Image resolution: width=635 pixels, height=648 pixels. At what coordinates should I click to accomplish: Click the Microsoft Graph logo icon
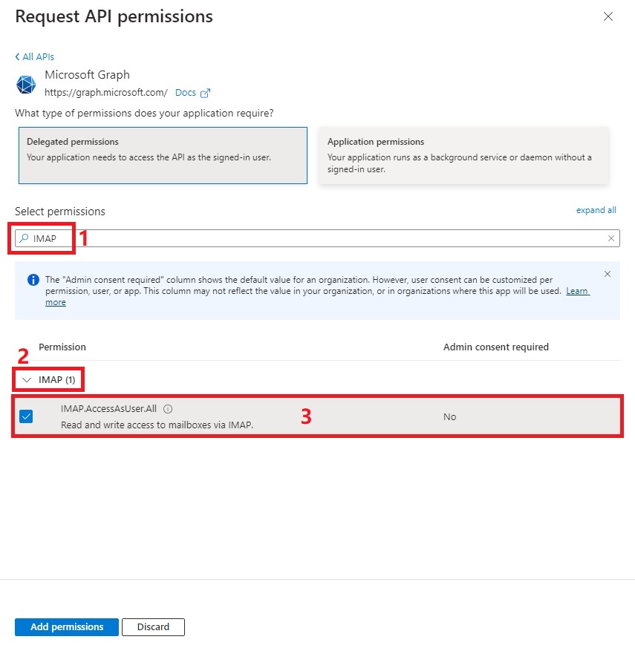point(26,84)
